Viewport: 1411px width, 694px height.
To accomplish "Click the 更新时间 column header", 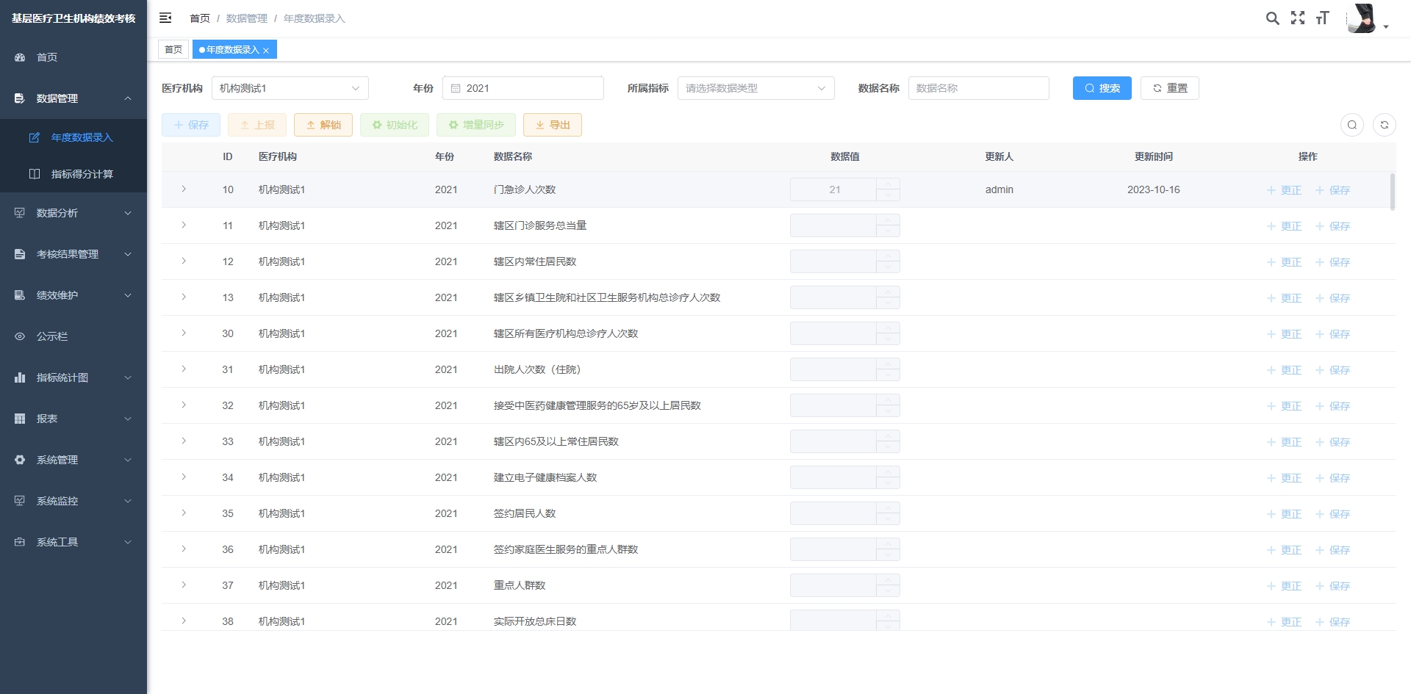I will (x=1154, y=156).
